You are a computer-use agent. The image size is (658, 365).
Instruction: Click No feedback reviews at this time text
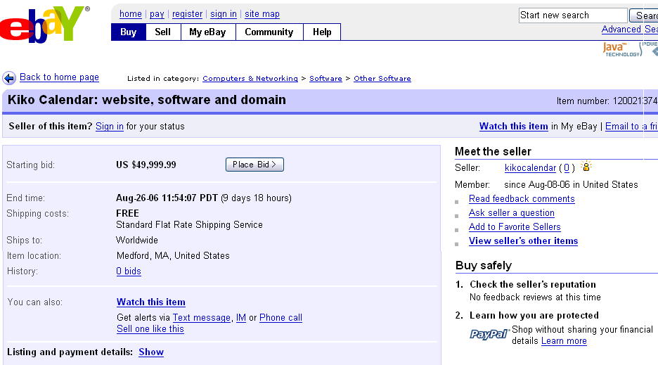(535, 297)
